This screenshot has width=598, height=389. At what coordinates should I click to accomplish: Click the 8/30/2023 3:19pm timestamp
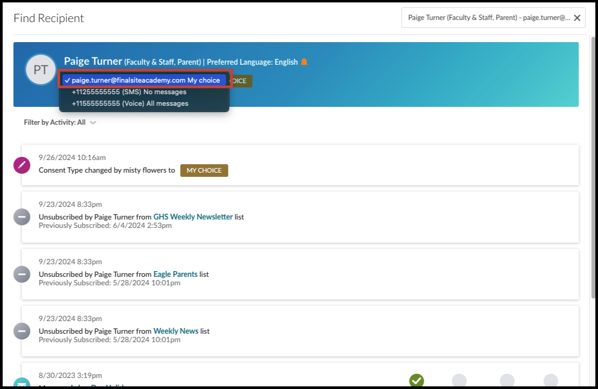pos(70,376)
